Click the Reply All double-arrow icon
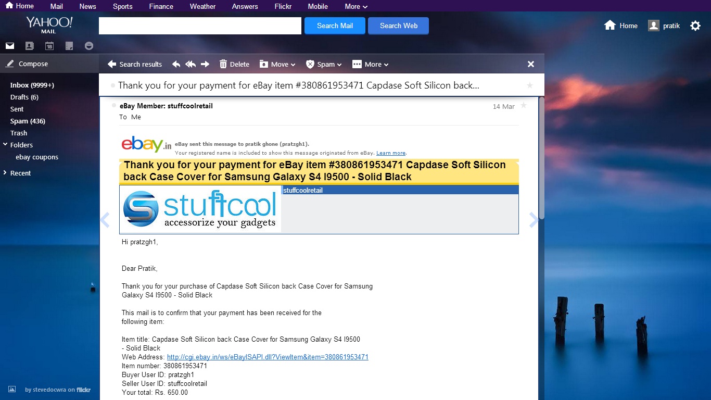The width and height of the screenshot is (711, 400). click(x=191, y=64)
